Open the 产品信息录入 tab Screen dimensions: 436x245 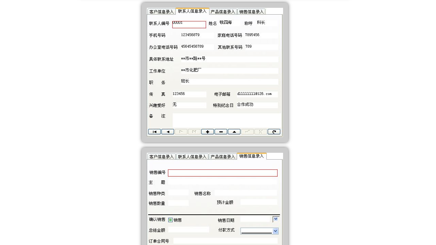pyautogui.click(x=223, y=11)
